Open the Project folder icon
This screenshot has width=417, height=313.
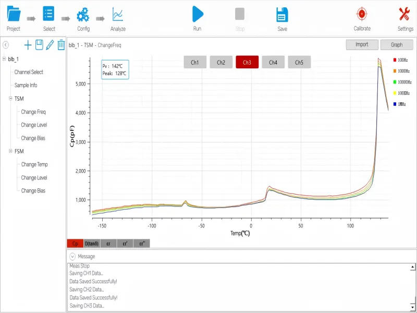click(14, 14)
